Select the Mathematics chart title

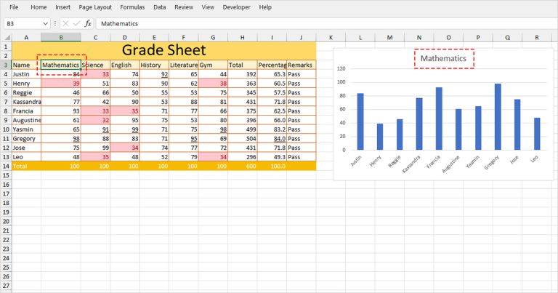pos(444,58)
